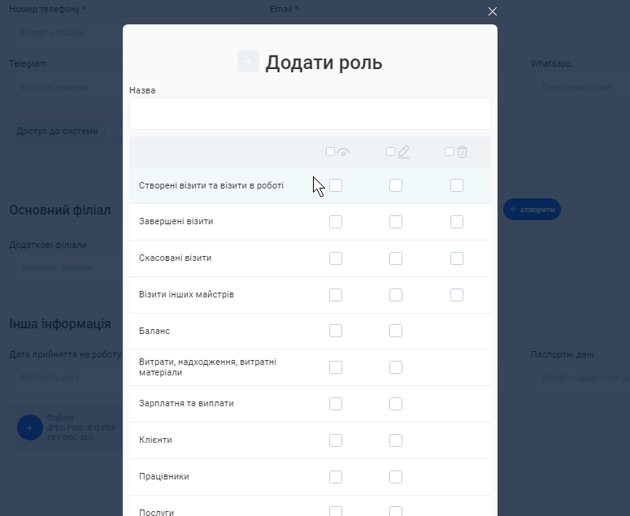Enable view permission for Завершені візити

336,222
